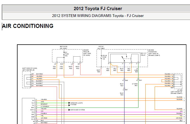Image resolution: width=190 pixels, height=124 pixels.
Task: Click the "HOT IN ON OR START" label
Action: (64, 47)
